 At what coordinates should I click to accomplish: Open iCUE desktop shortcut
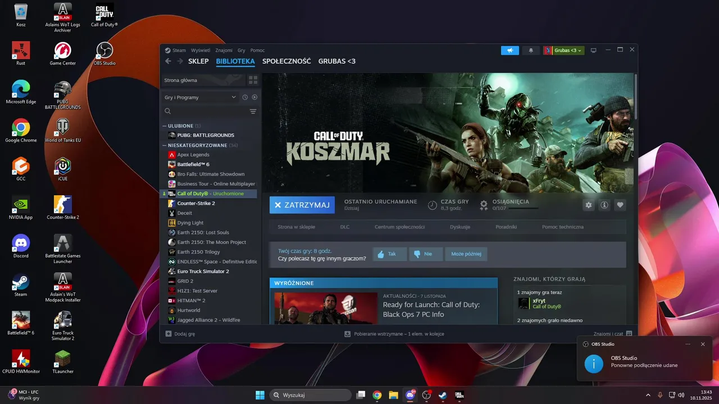pos(62,168)
